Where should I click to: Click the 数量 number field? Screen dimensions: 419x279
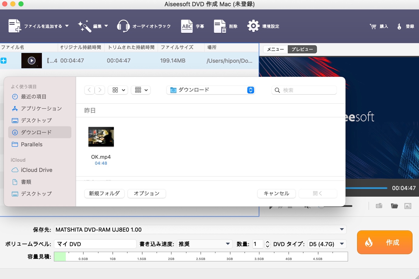(x=258, y=244)
